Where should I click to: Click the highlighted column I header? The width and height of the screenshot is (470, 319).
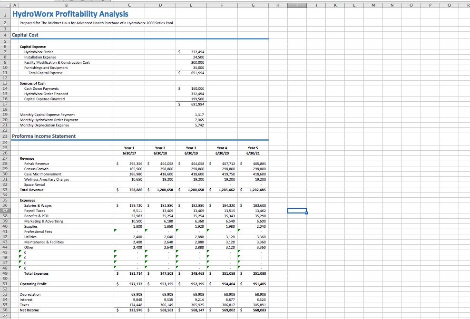[x=297, y=5]
